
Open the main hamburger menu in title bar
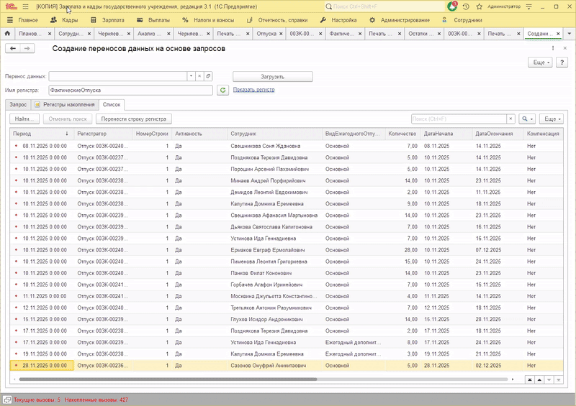(x=25, y=6)
